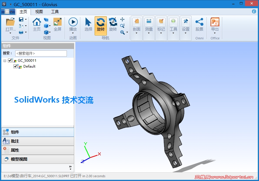Toggle the GC_500011 component checkbox
The image size is (259, 181).
[10, 61]
